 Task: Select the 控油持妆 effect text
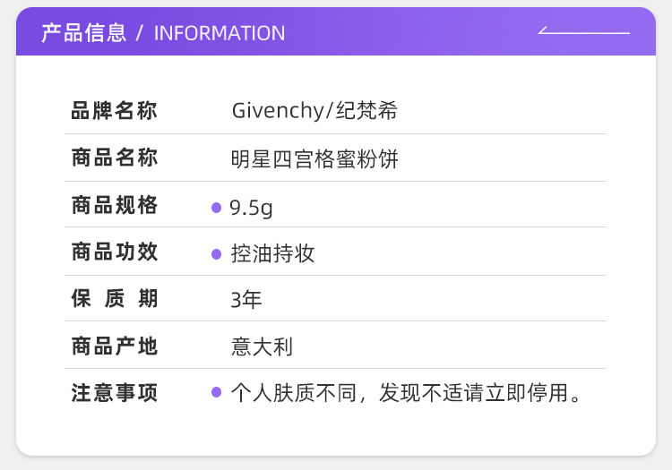[272, 253]
